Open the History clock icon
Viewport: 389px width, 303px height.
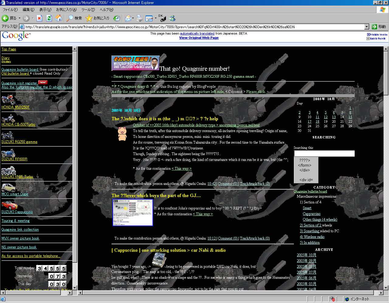(x=117, y=18)
